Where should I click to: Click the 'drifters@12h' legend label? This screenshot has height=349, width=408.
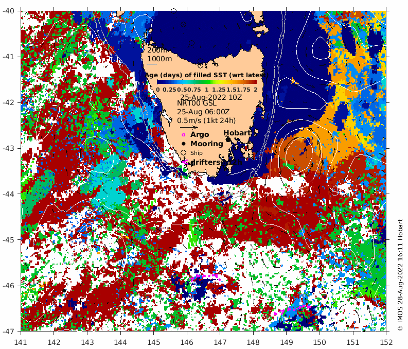pyautogui.click(x=216, y=162)
